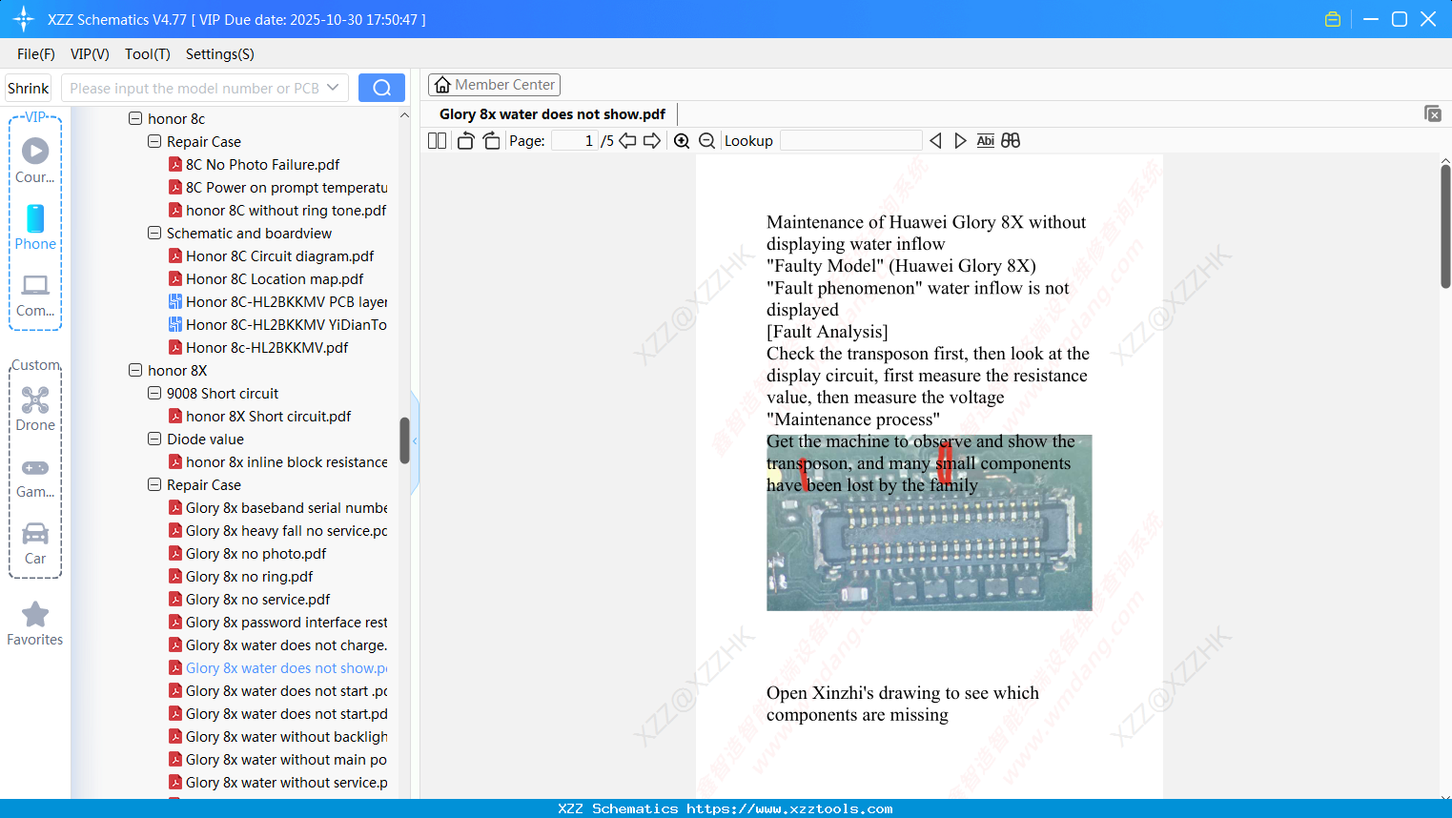Select the Computer category

[35, 295]
